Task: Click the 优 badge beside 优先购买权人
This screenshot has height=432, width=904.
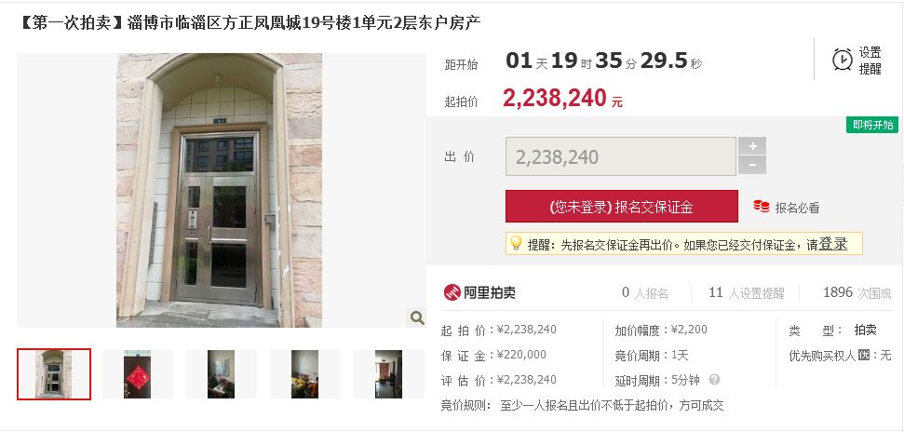Action: click(863, 355)
